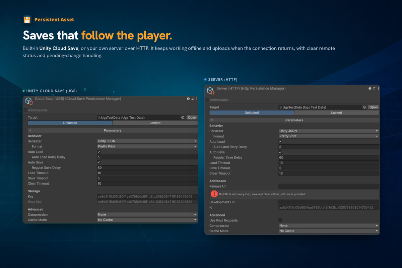This screenshot has width=402, height=268.
Task: Click the red error icon for missing URL
Action: 214,194
